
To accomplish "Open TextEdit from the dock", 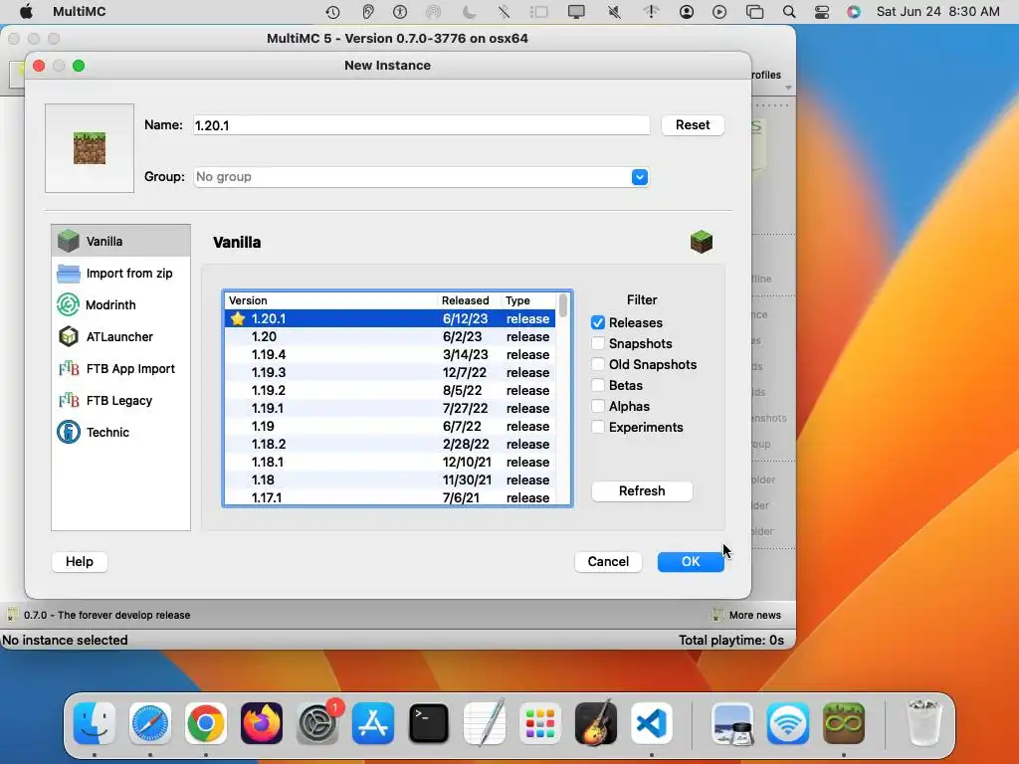I will [x=485, y=722].
